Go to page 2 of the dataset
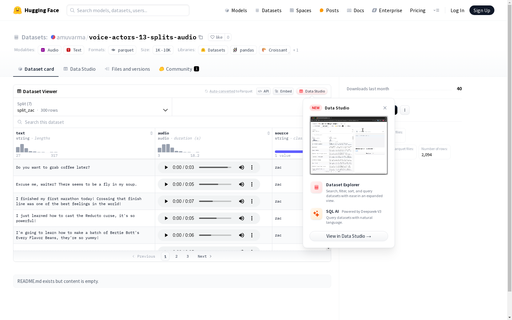Viewport: 512px width, 320px height. coord(176,256)
